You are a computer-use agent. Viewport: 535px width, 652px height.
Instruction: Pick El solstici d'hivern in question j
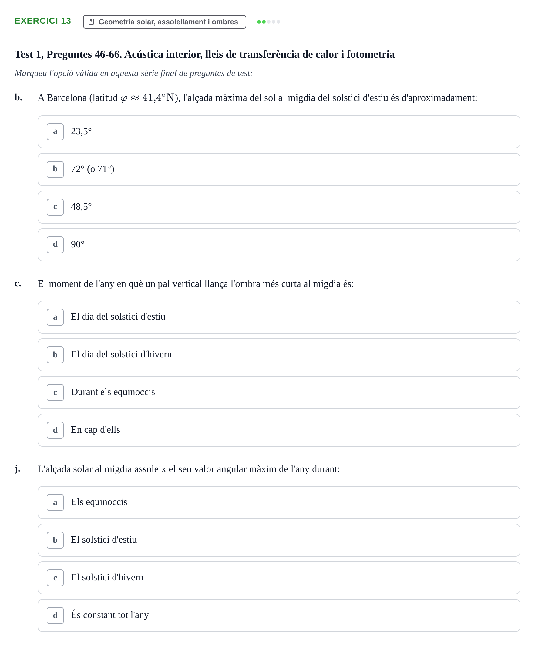pos(279,578)
